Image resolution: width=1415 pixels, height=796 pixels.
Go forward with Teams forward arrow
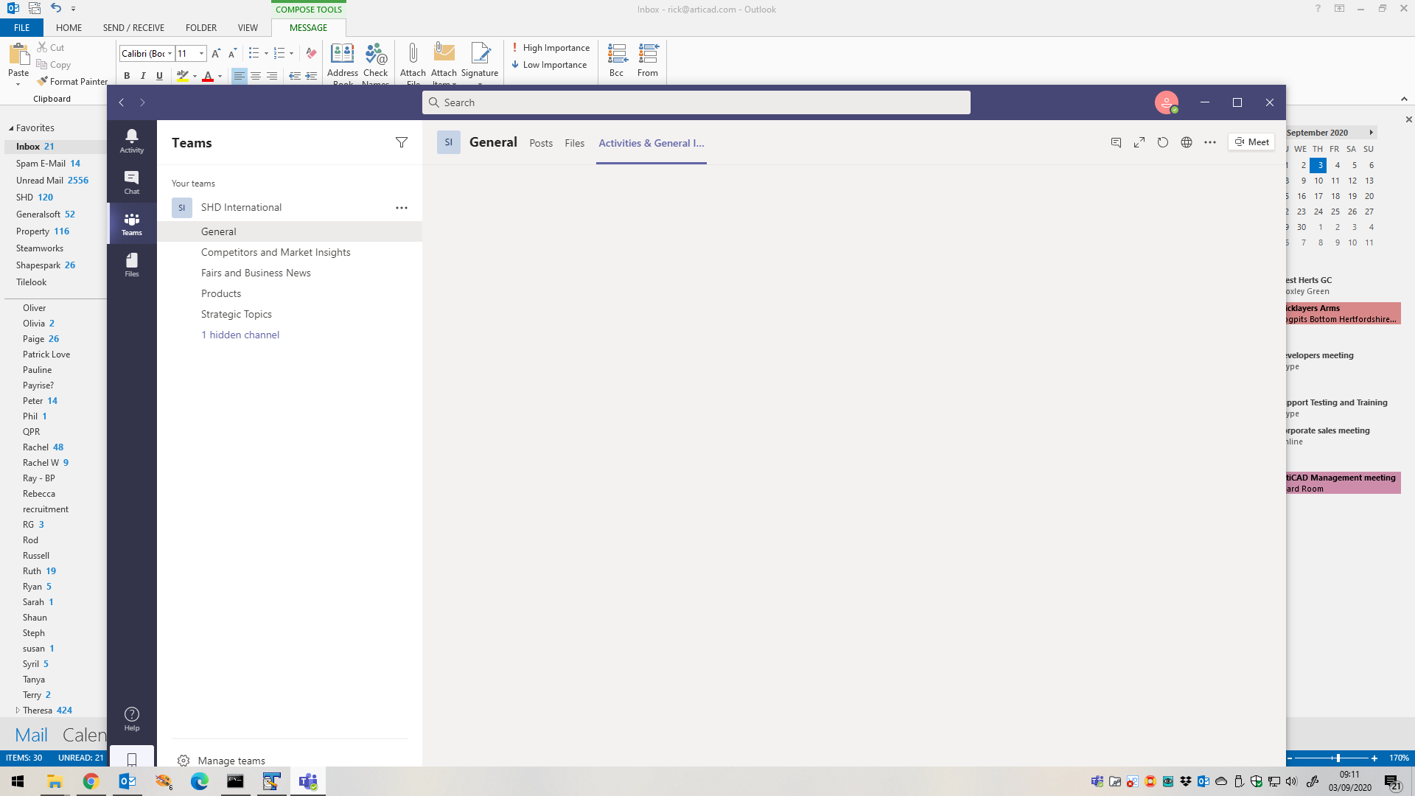(142, 102)
